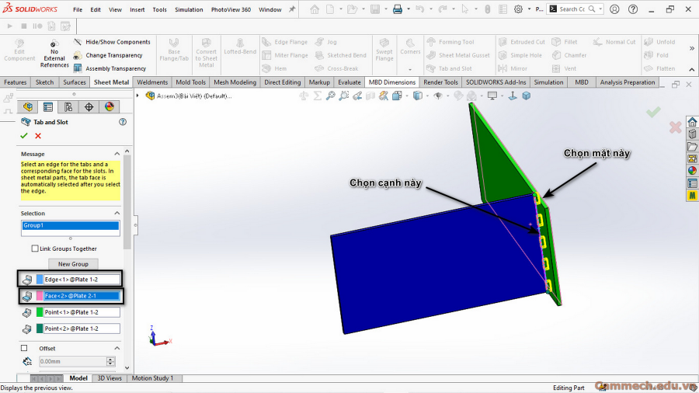Screen dimensions: 699x393
Task: Enable the Offset checkbox
Action: point(24,349)
